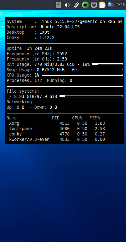Open the paperclip tray icon
Viewport: 126px width, 242px height.
click(x=76, y=5)
